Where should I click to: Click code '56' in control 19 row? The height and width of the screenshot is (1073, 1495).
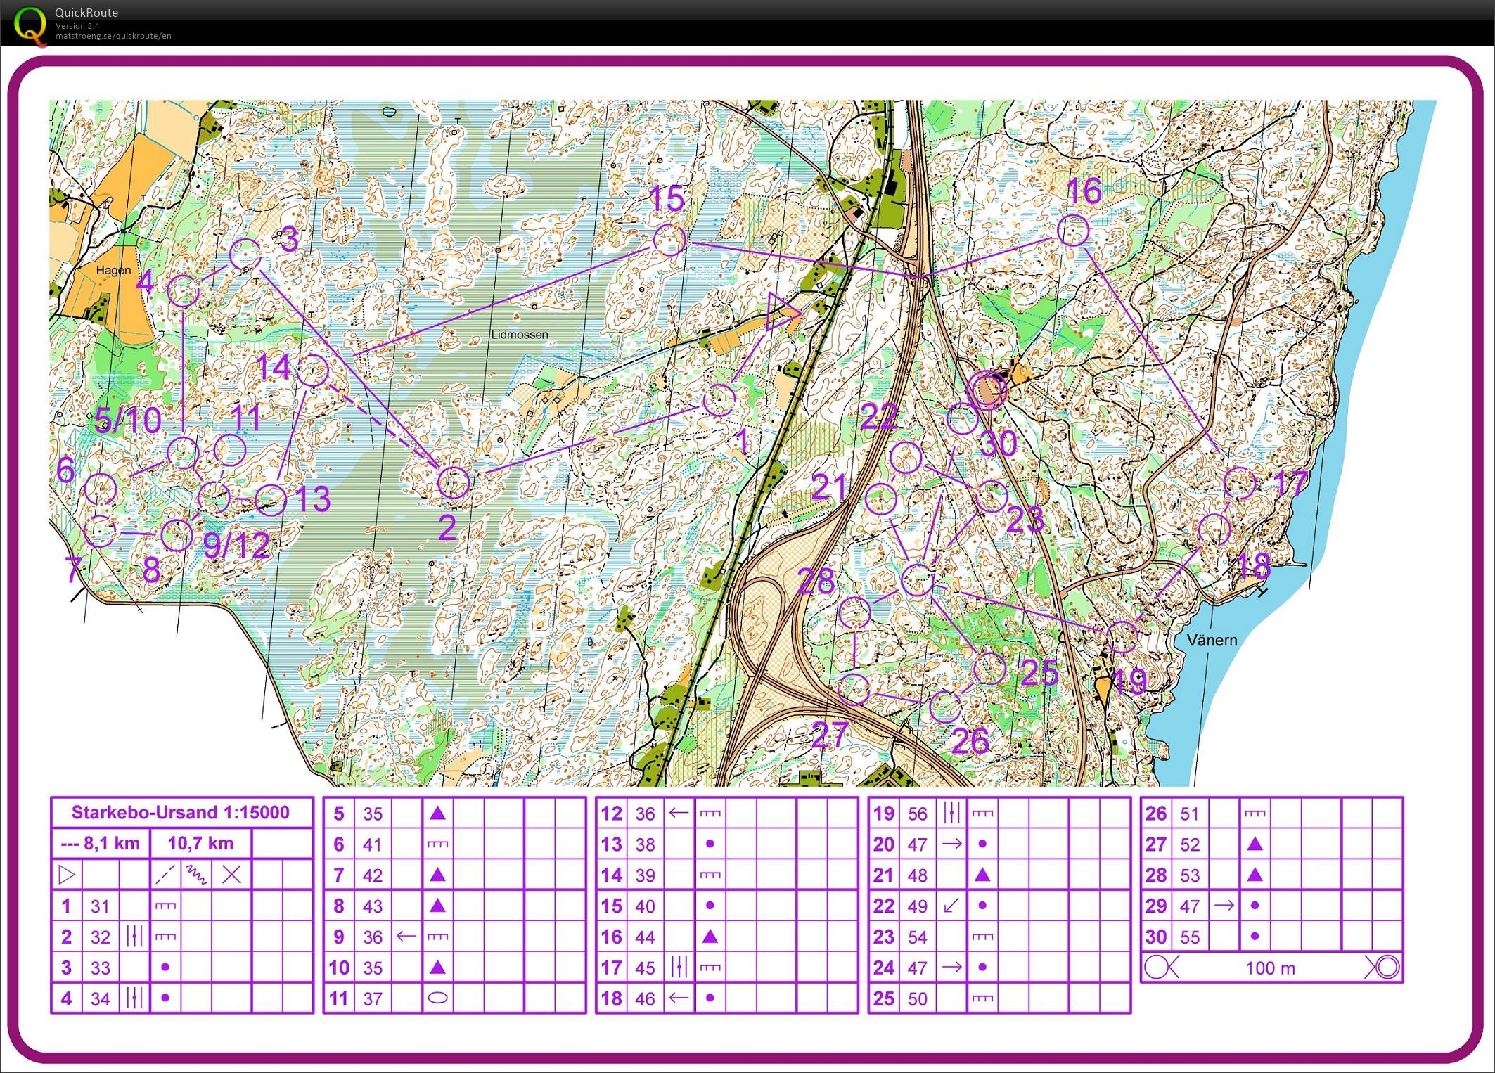(x=917, y=814)
